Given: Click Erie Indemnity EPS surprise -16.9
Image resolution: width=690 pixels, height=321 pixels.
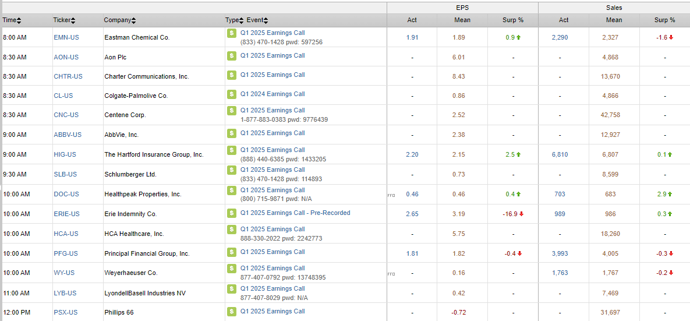Looking at the screenshot, I should [x=513, y=214].
